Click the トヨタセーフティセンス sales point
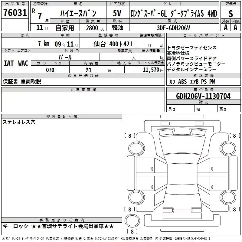The height and width of the screenshot is (242, 242). coord(191,48)
